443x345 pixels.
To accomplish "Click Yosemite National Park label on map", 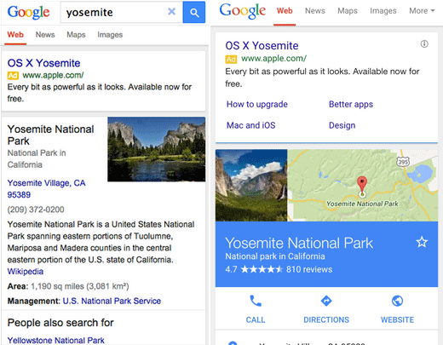I will pos(362,204).
